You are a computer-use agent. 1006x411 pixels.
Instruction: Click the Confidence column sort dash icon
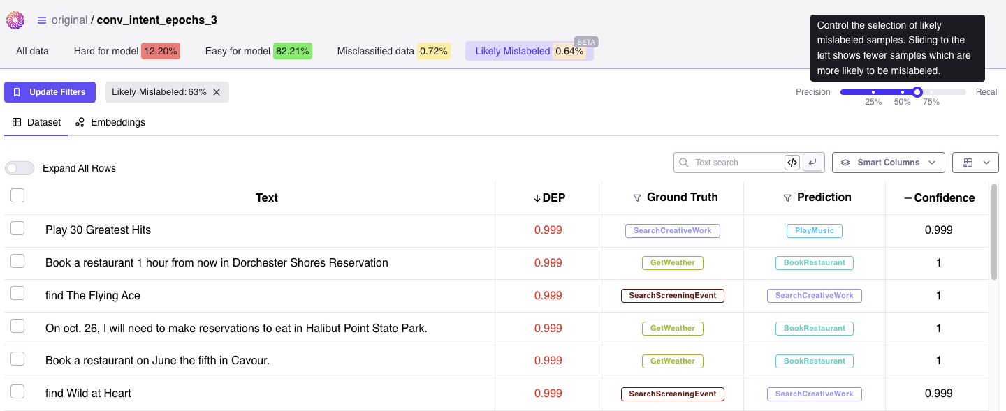tap(907, 198)
